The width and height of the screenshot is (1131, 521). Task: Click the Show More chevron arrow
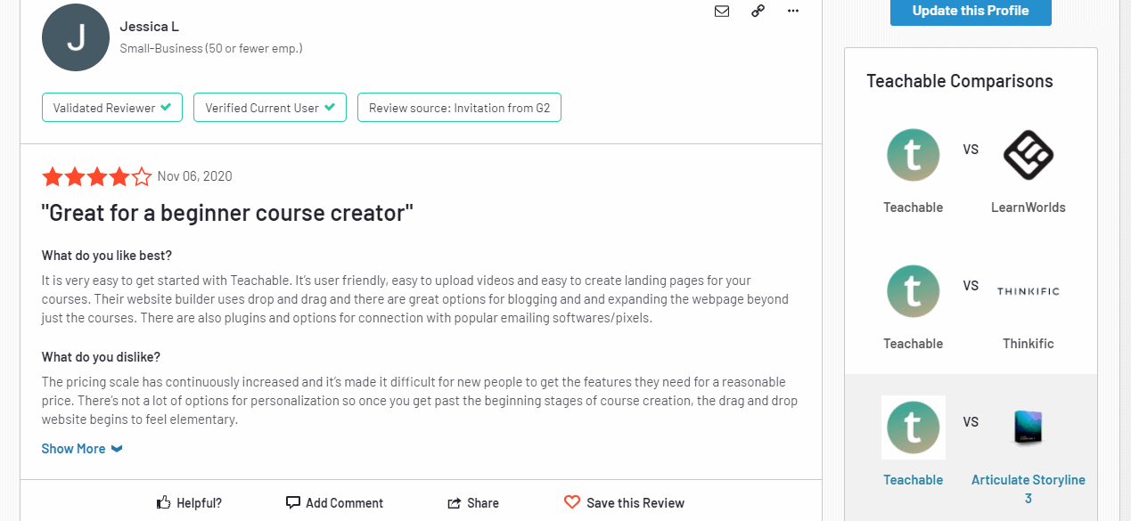[x=117, y=449]
